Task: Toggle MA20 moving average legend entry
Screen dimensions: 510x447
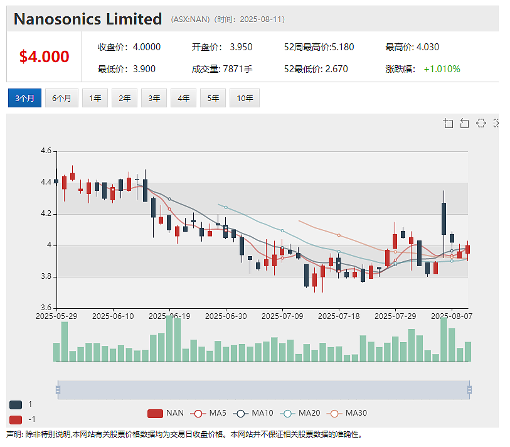Action: (300, 413)
